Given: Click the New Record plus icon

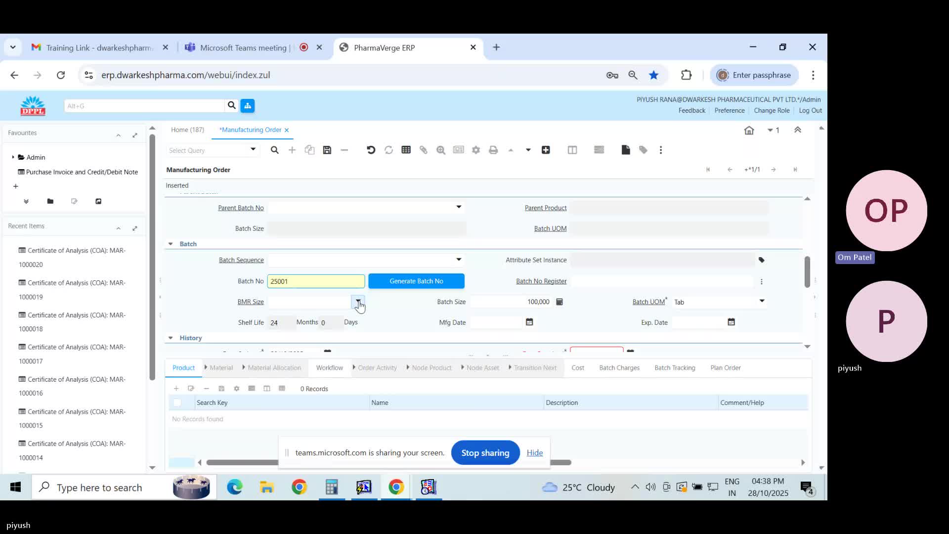Looking at the screenshot, I should point(292,150).
